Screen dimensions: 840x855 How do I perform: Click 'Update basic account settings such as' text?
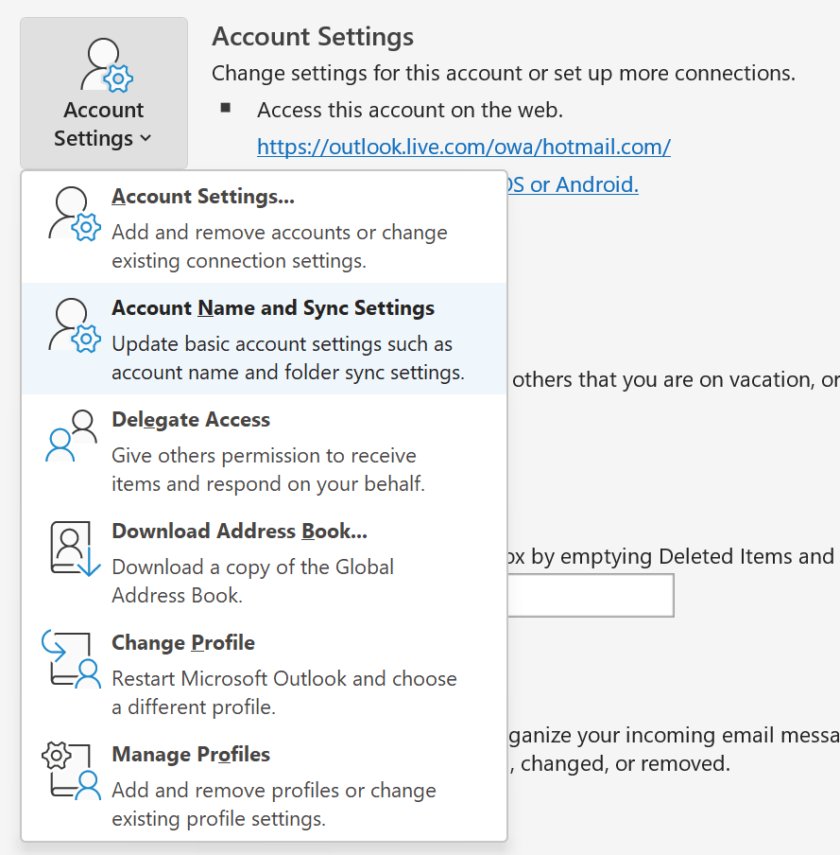pos(283,344)
